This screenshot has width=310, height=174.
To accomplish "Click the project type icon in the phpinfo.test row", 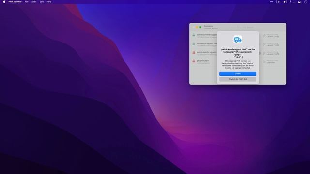I will click(264, 62).
